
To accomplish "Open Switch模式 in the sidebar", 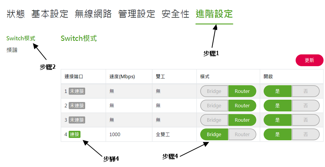I will coord(21,38).
